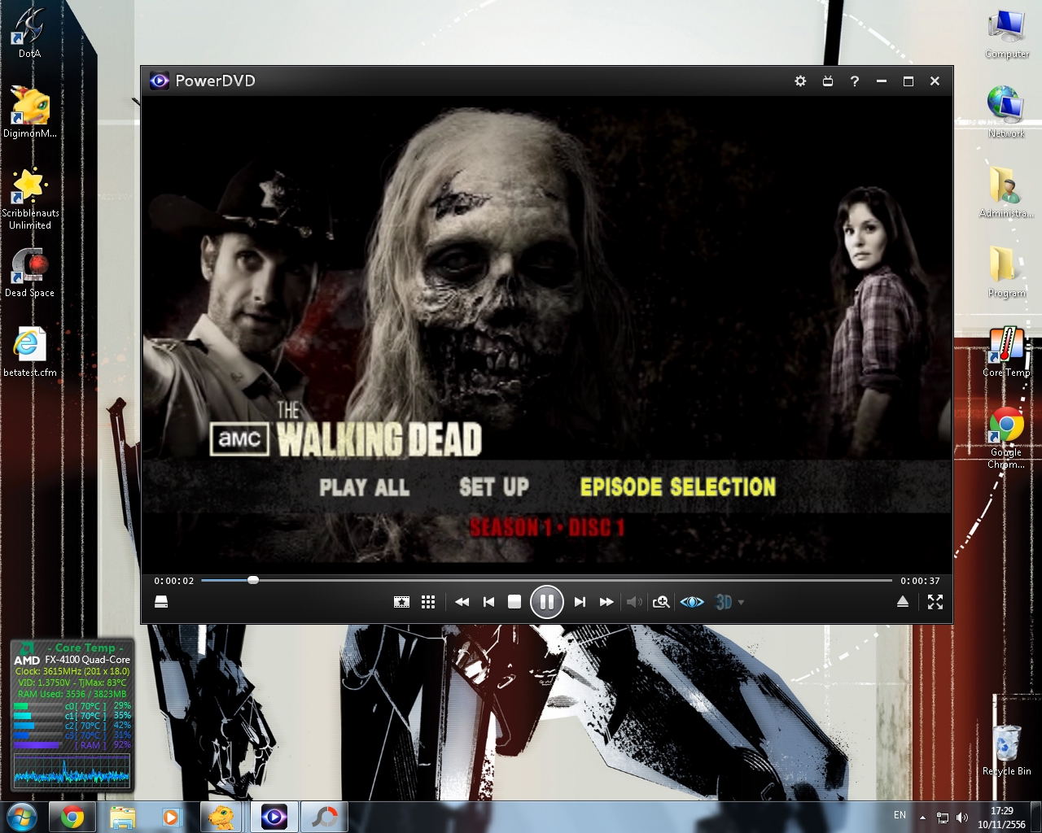Open the DotA desktop shortcut
Image resolution: width=1042 pixels, height=833 pixels.
point(29,33)
